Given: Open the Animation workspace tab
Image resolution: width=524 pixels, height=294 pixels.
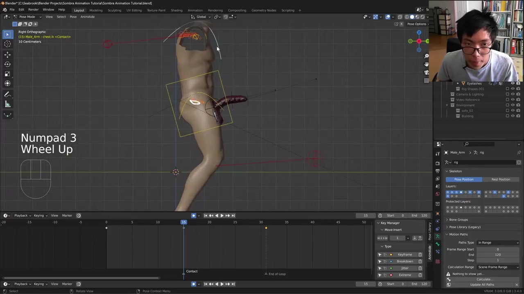Looking at the screenshot, I should click(195, 10).
